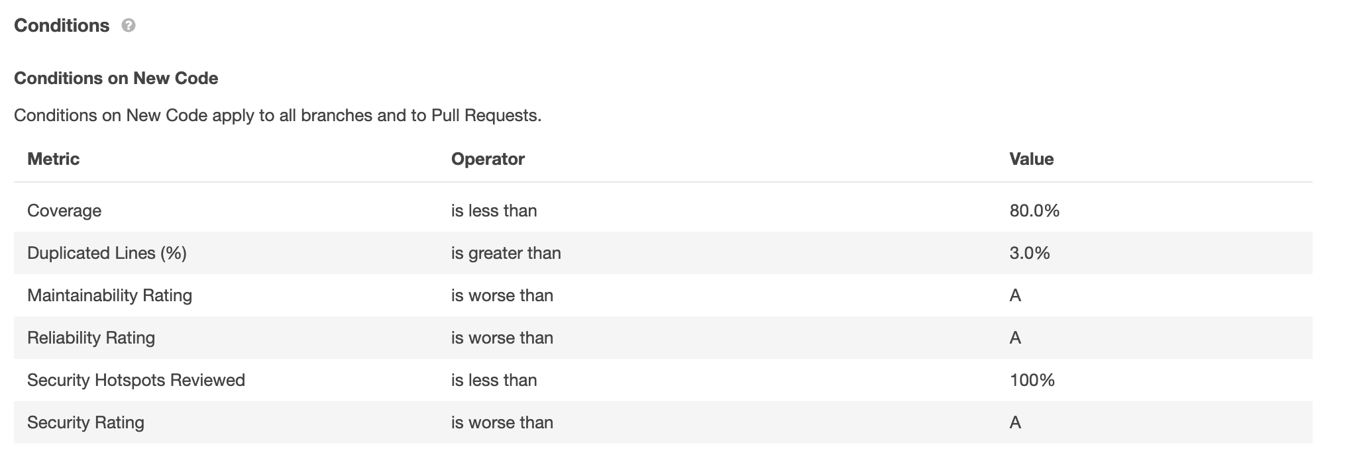Screen dimensions: 1361x474
Task: Click the 3.0% duplicated lines value
Action: [1030, 253]
